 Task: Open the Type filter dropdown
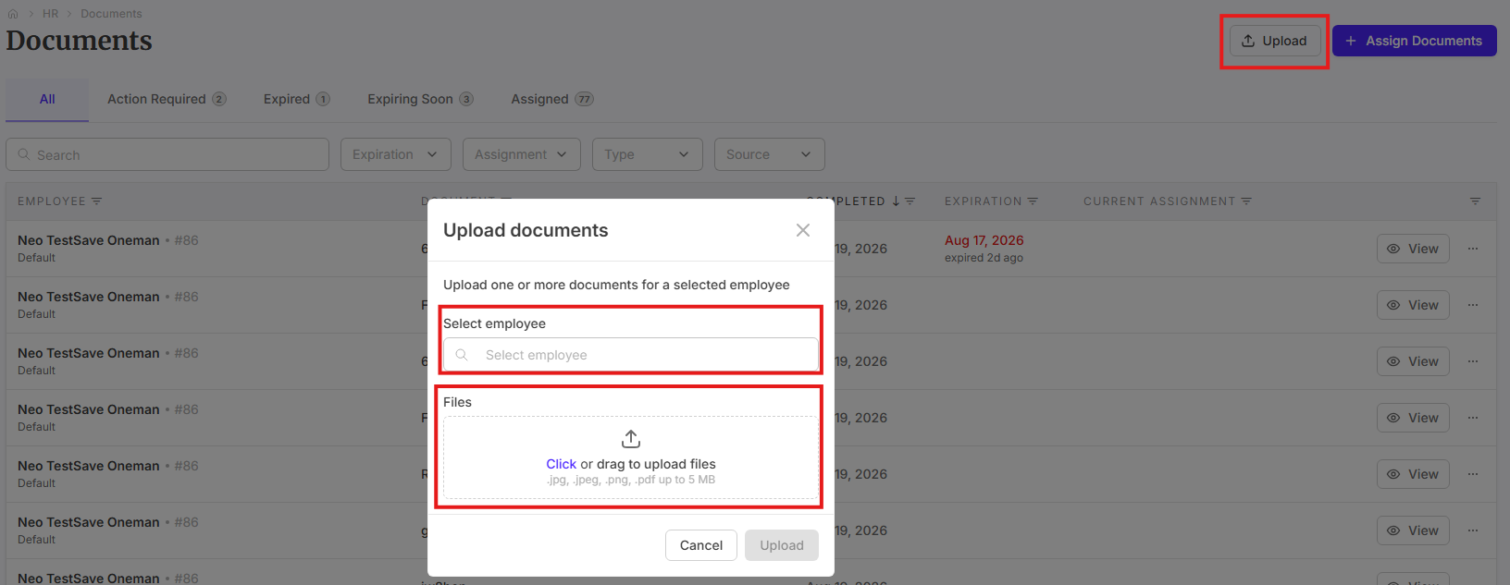[x=647, y=154]
